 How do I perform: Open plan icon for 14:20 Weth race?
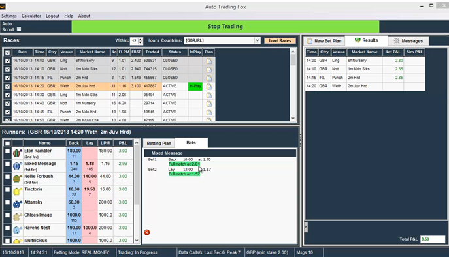click(x=209, y=86)
